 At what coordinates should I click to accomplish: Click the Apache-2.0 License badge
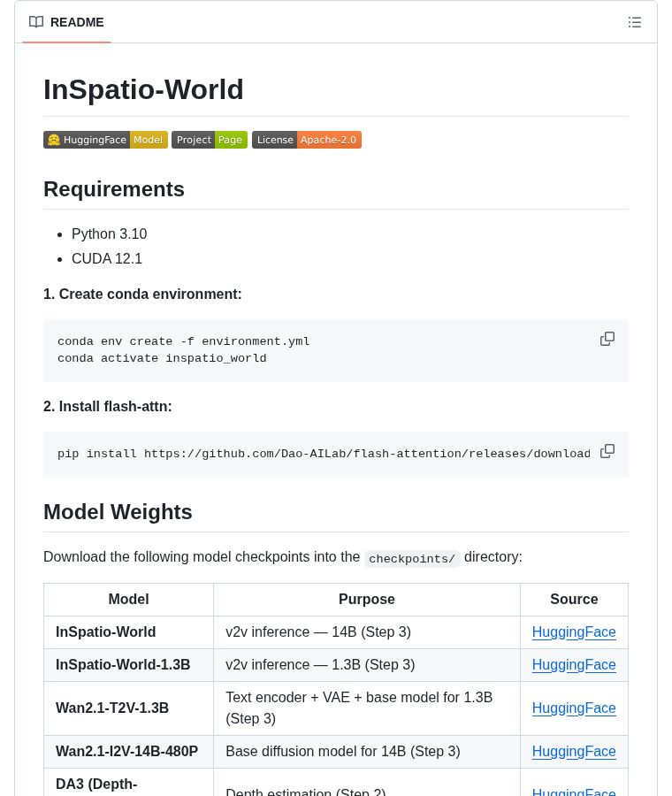pyautogui.click(x=307, y=140)
